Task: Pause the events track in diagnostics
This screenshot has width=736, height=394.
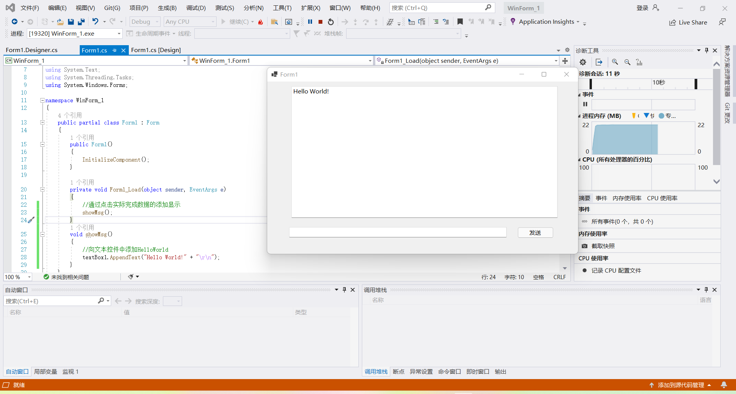Action: coord(585,104)
